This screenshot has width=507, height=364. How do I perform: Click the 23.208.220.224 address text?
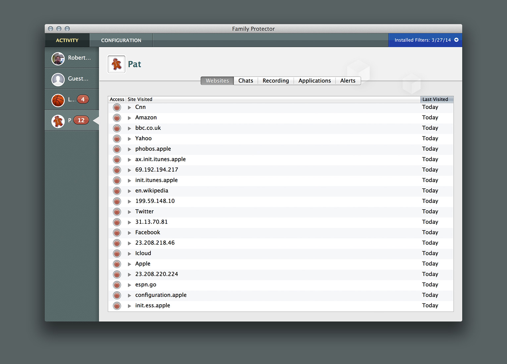click(157, 274)
